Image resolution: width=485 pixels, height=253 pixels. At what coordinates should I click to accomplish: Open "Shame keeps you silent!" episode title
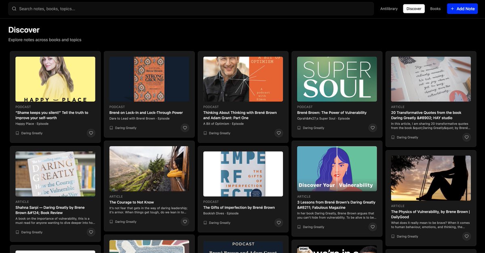pos(52,115)
